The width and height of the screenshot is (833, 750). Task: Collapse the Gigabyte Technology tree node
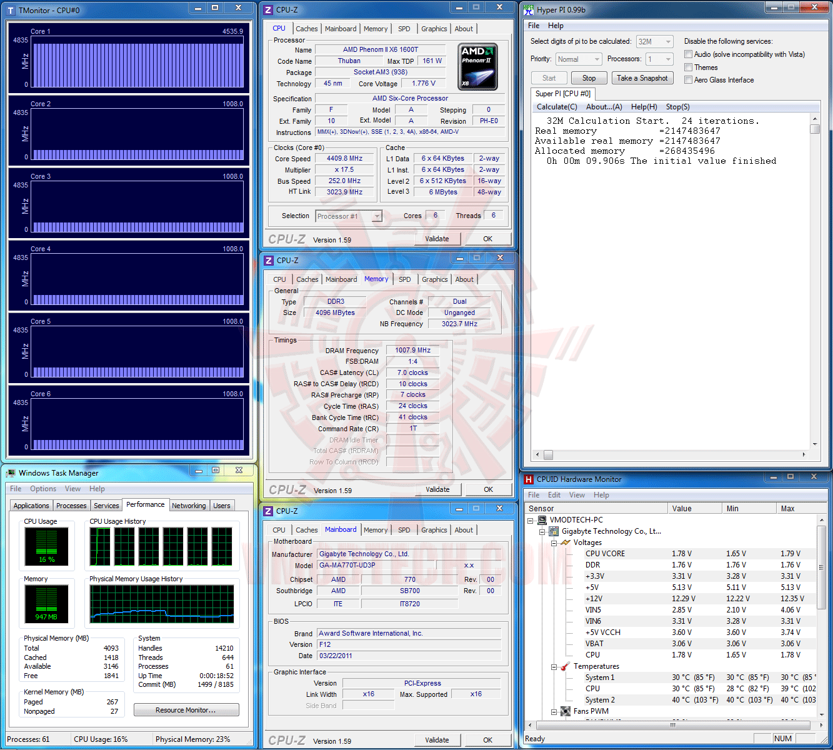click(x=542, y=531)
